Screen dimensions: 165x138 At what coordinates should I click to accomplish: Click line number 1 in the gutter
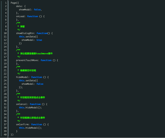click(x=5, y=3)
